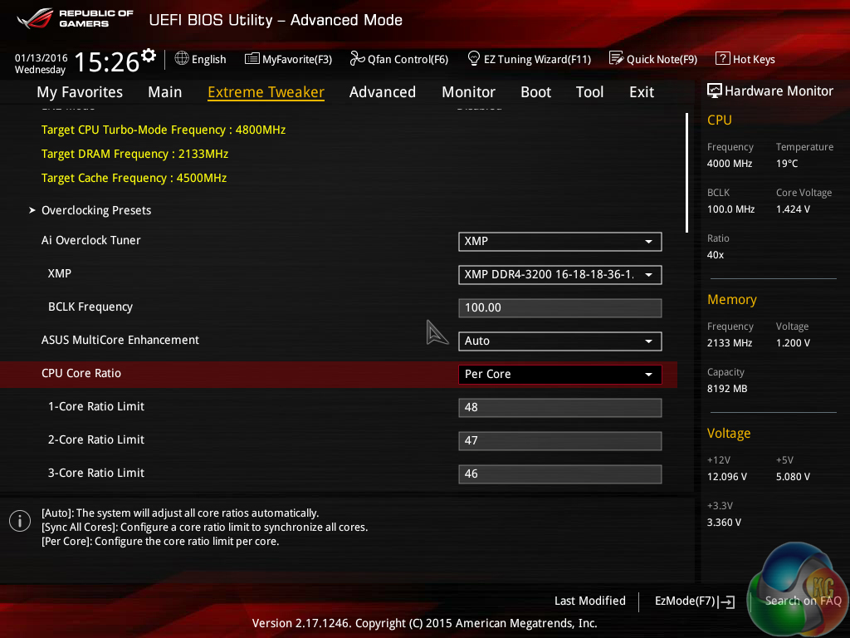Click the 15:26 clock display
The image size is (850, 638).
pos(107,61)
